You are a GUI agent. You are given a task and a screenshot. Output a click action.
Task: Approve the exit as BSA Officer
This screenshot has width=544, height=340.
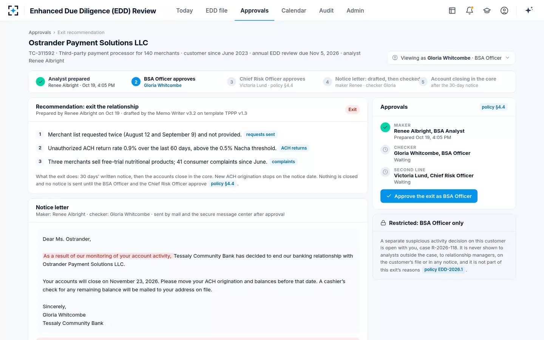point(429,196)
